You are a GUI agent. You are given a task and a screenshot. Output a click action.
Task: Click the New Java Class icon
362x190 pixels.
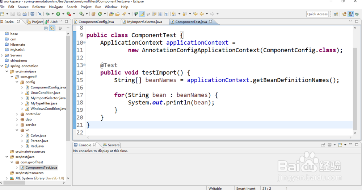tap(100, 14)
